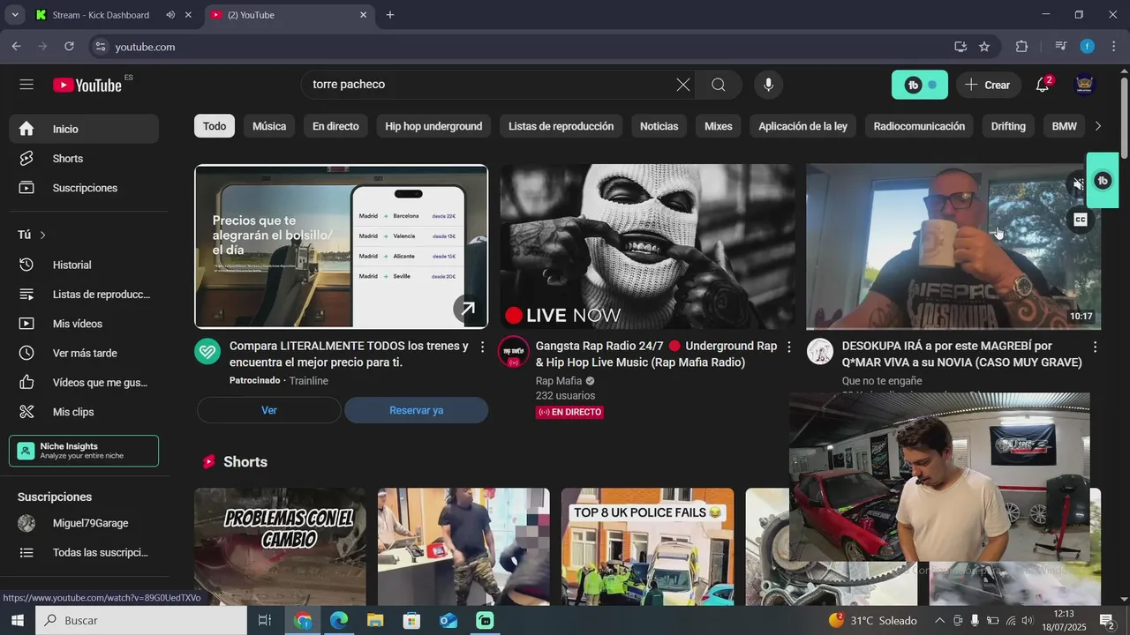This screenshot has width=1130, height=635.
Task: Toggle mute on DESOKUPA preview
Action: pyautogui.click(x=1077, y=183)
